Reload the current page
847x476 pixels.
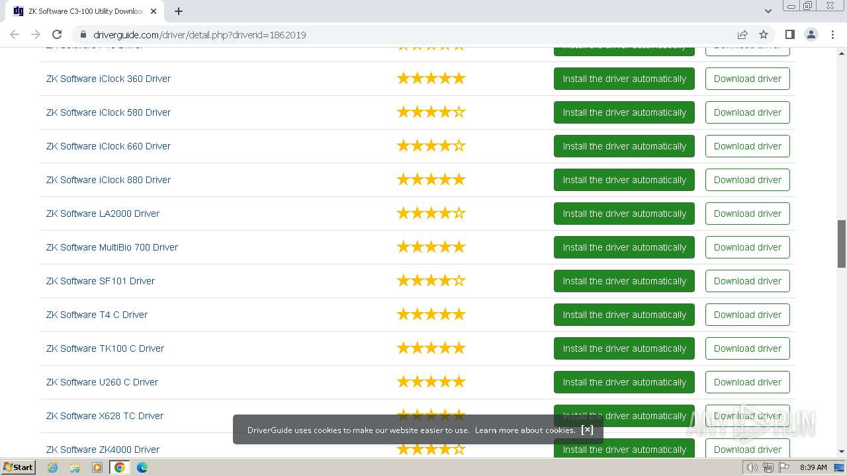(x=57, y=34)
